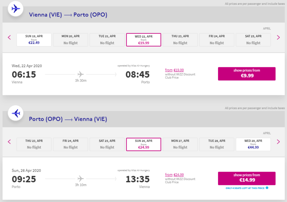The width and height of the screenshot is (287, 202).
Task: Select Sun 26 Apr return date tab
Action: coord(143,144)
